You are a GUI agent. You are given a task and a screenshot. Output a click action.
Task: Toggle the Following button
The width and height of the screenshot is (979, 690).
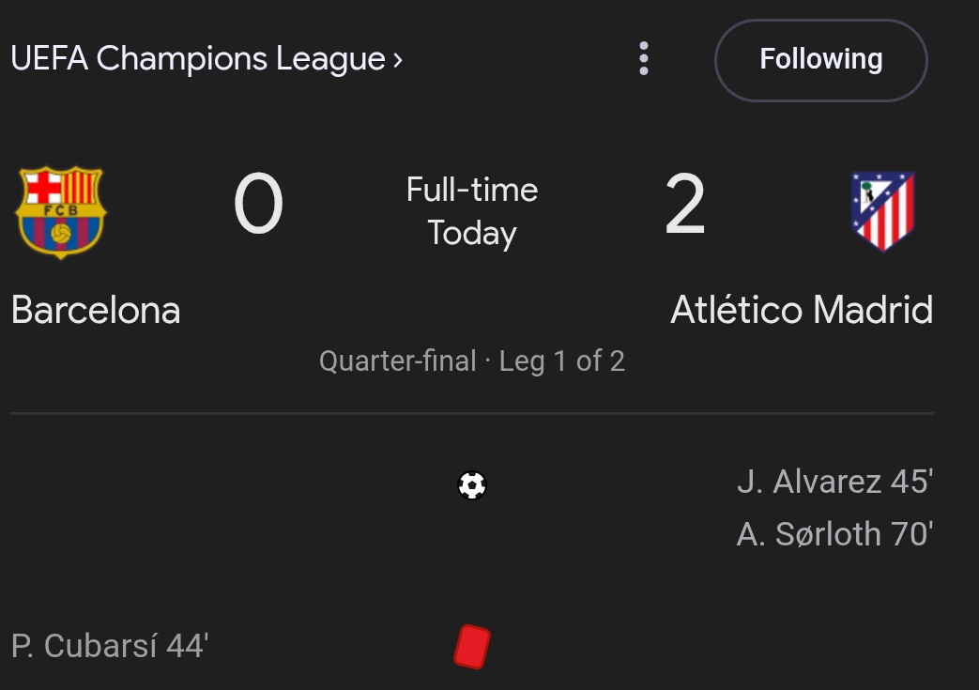(820, 59)
